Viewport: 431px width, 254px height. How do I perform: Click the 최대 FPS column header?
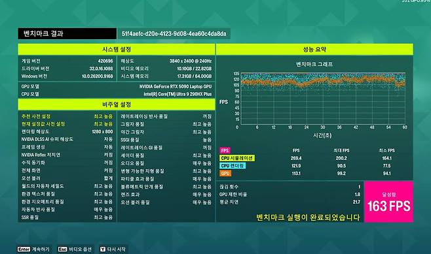341,150
